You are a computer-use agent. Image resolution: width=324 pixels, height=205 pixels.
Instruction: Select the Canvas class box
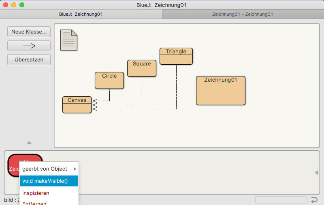(77, 105)
